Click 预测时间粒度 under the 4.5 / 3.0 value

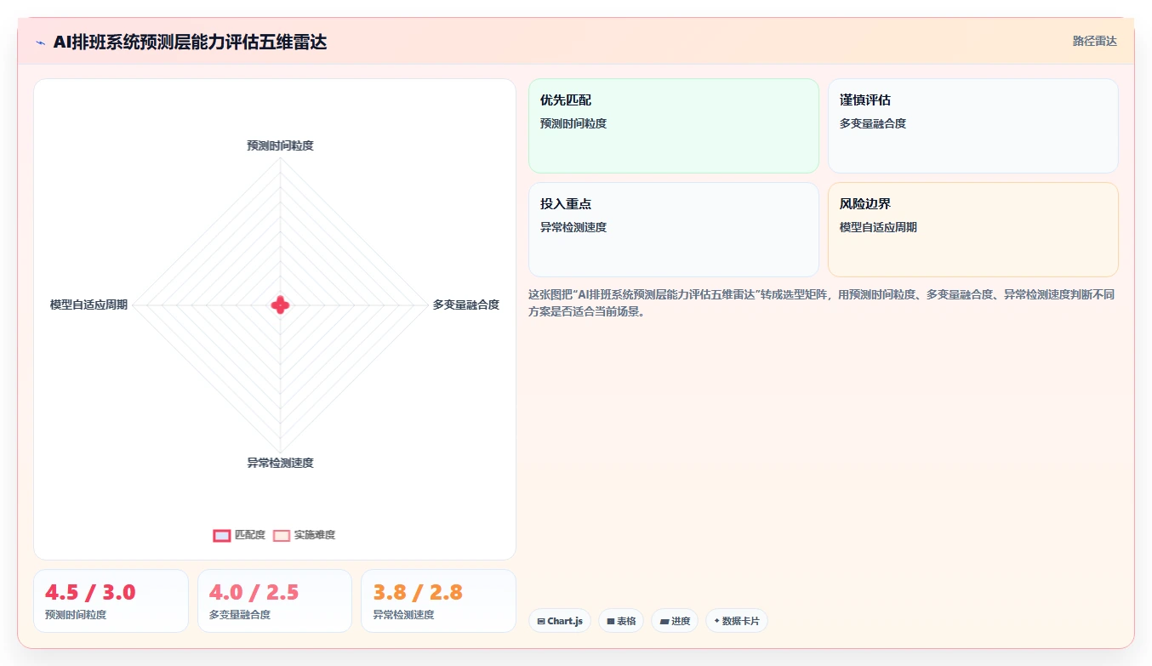coord(76,614)
